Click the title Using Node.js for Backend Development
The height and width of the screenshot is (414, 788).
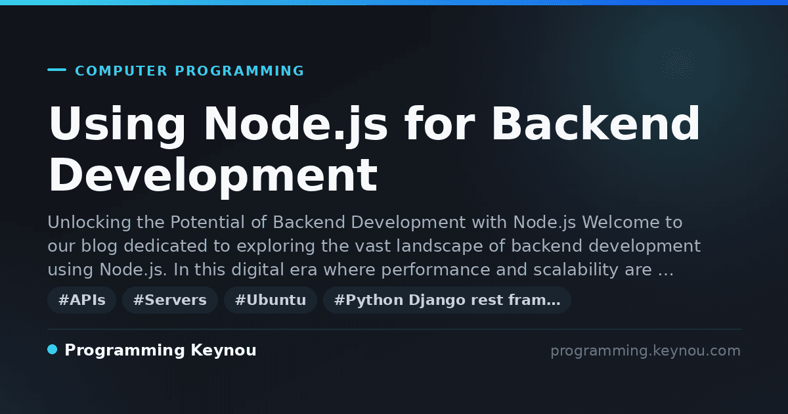(374, 150)
